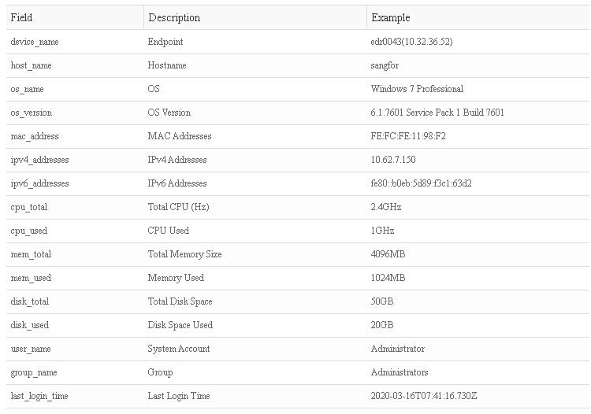Viewport: 591px width, 414px height.
Task: Select the Windows 7 Professional example text
Action: click(x=417, y=89)
